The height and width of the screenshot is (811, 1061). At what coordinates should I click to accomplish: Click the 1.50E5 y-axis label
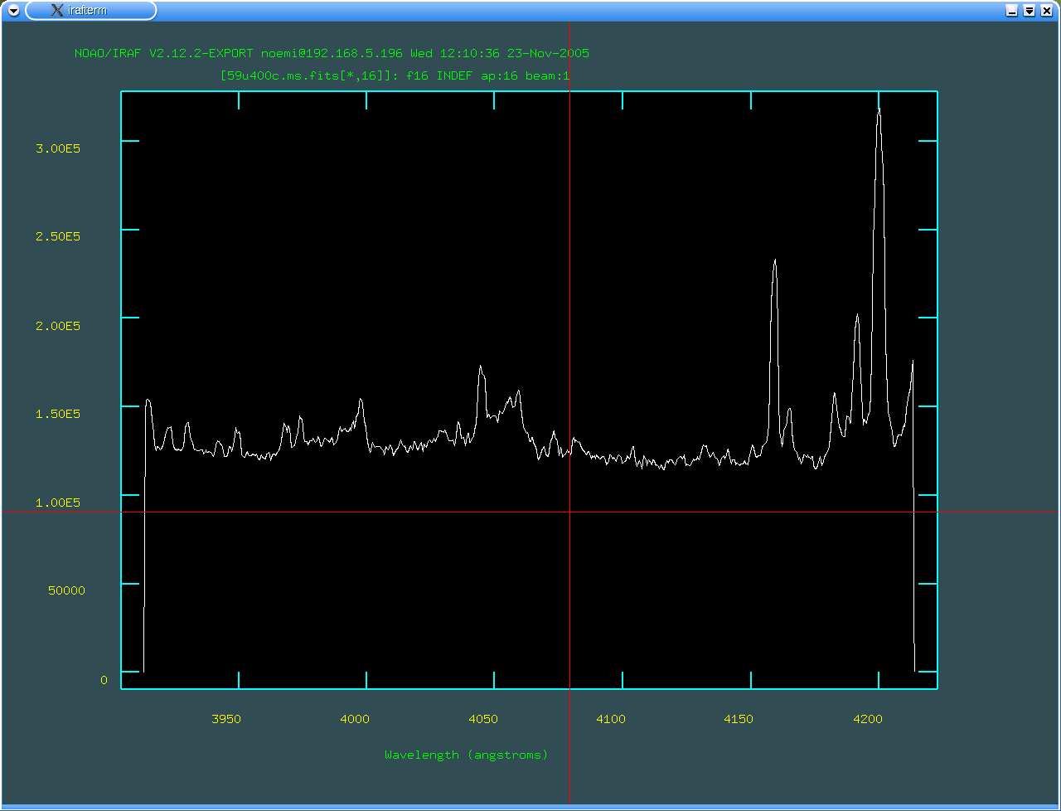click(x=58, y=413)
